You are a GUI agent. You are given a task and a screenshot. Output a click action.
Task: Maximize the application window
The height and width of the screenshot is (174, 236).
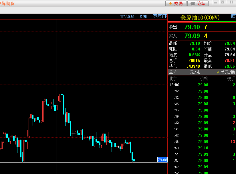click(x=223, y=2)
